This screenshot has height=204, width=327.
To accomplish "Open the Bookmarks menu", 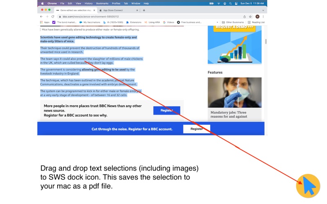I will (102, 3).
